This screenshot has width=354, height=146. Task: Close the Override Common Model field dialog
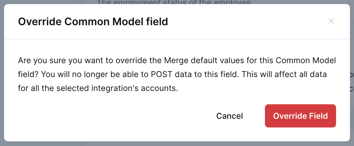pos(331,21)
